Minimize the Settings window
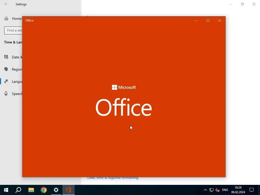The image size is (260, 195). pos(231,4)
